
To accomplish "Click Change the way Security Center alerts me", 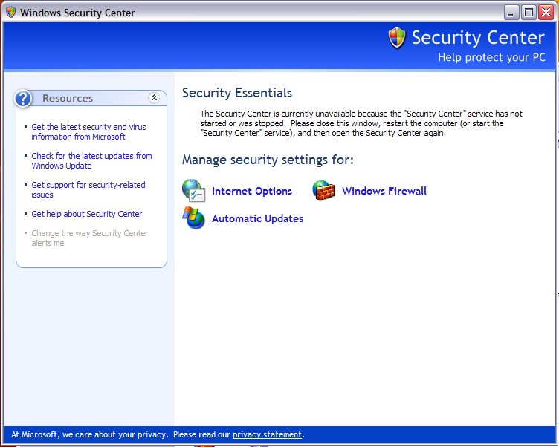I will tap(89, 238).
